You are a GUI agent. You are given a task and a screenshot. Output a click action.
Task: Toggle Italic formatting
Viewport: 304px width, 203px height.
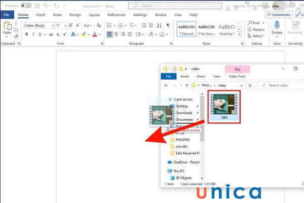pos(33,35)
